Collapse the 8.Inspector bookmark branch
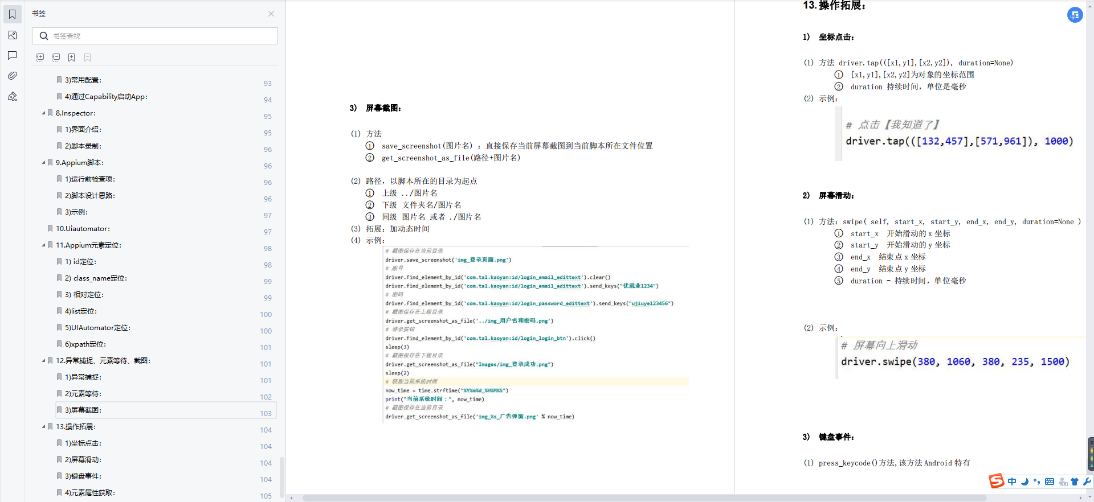This screenshot has height=502, width=1094. [43, 113]
